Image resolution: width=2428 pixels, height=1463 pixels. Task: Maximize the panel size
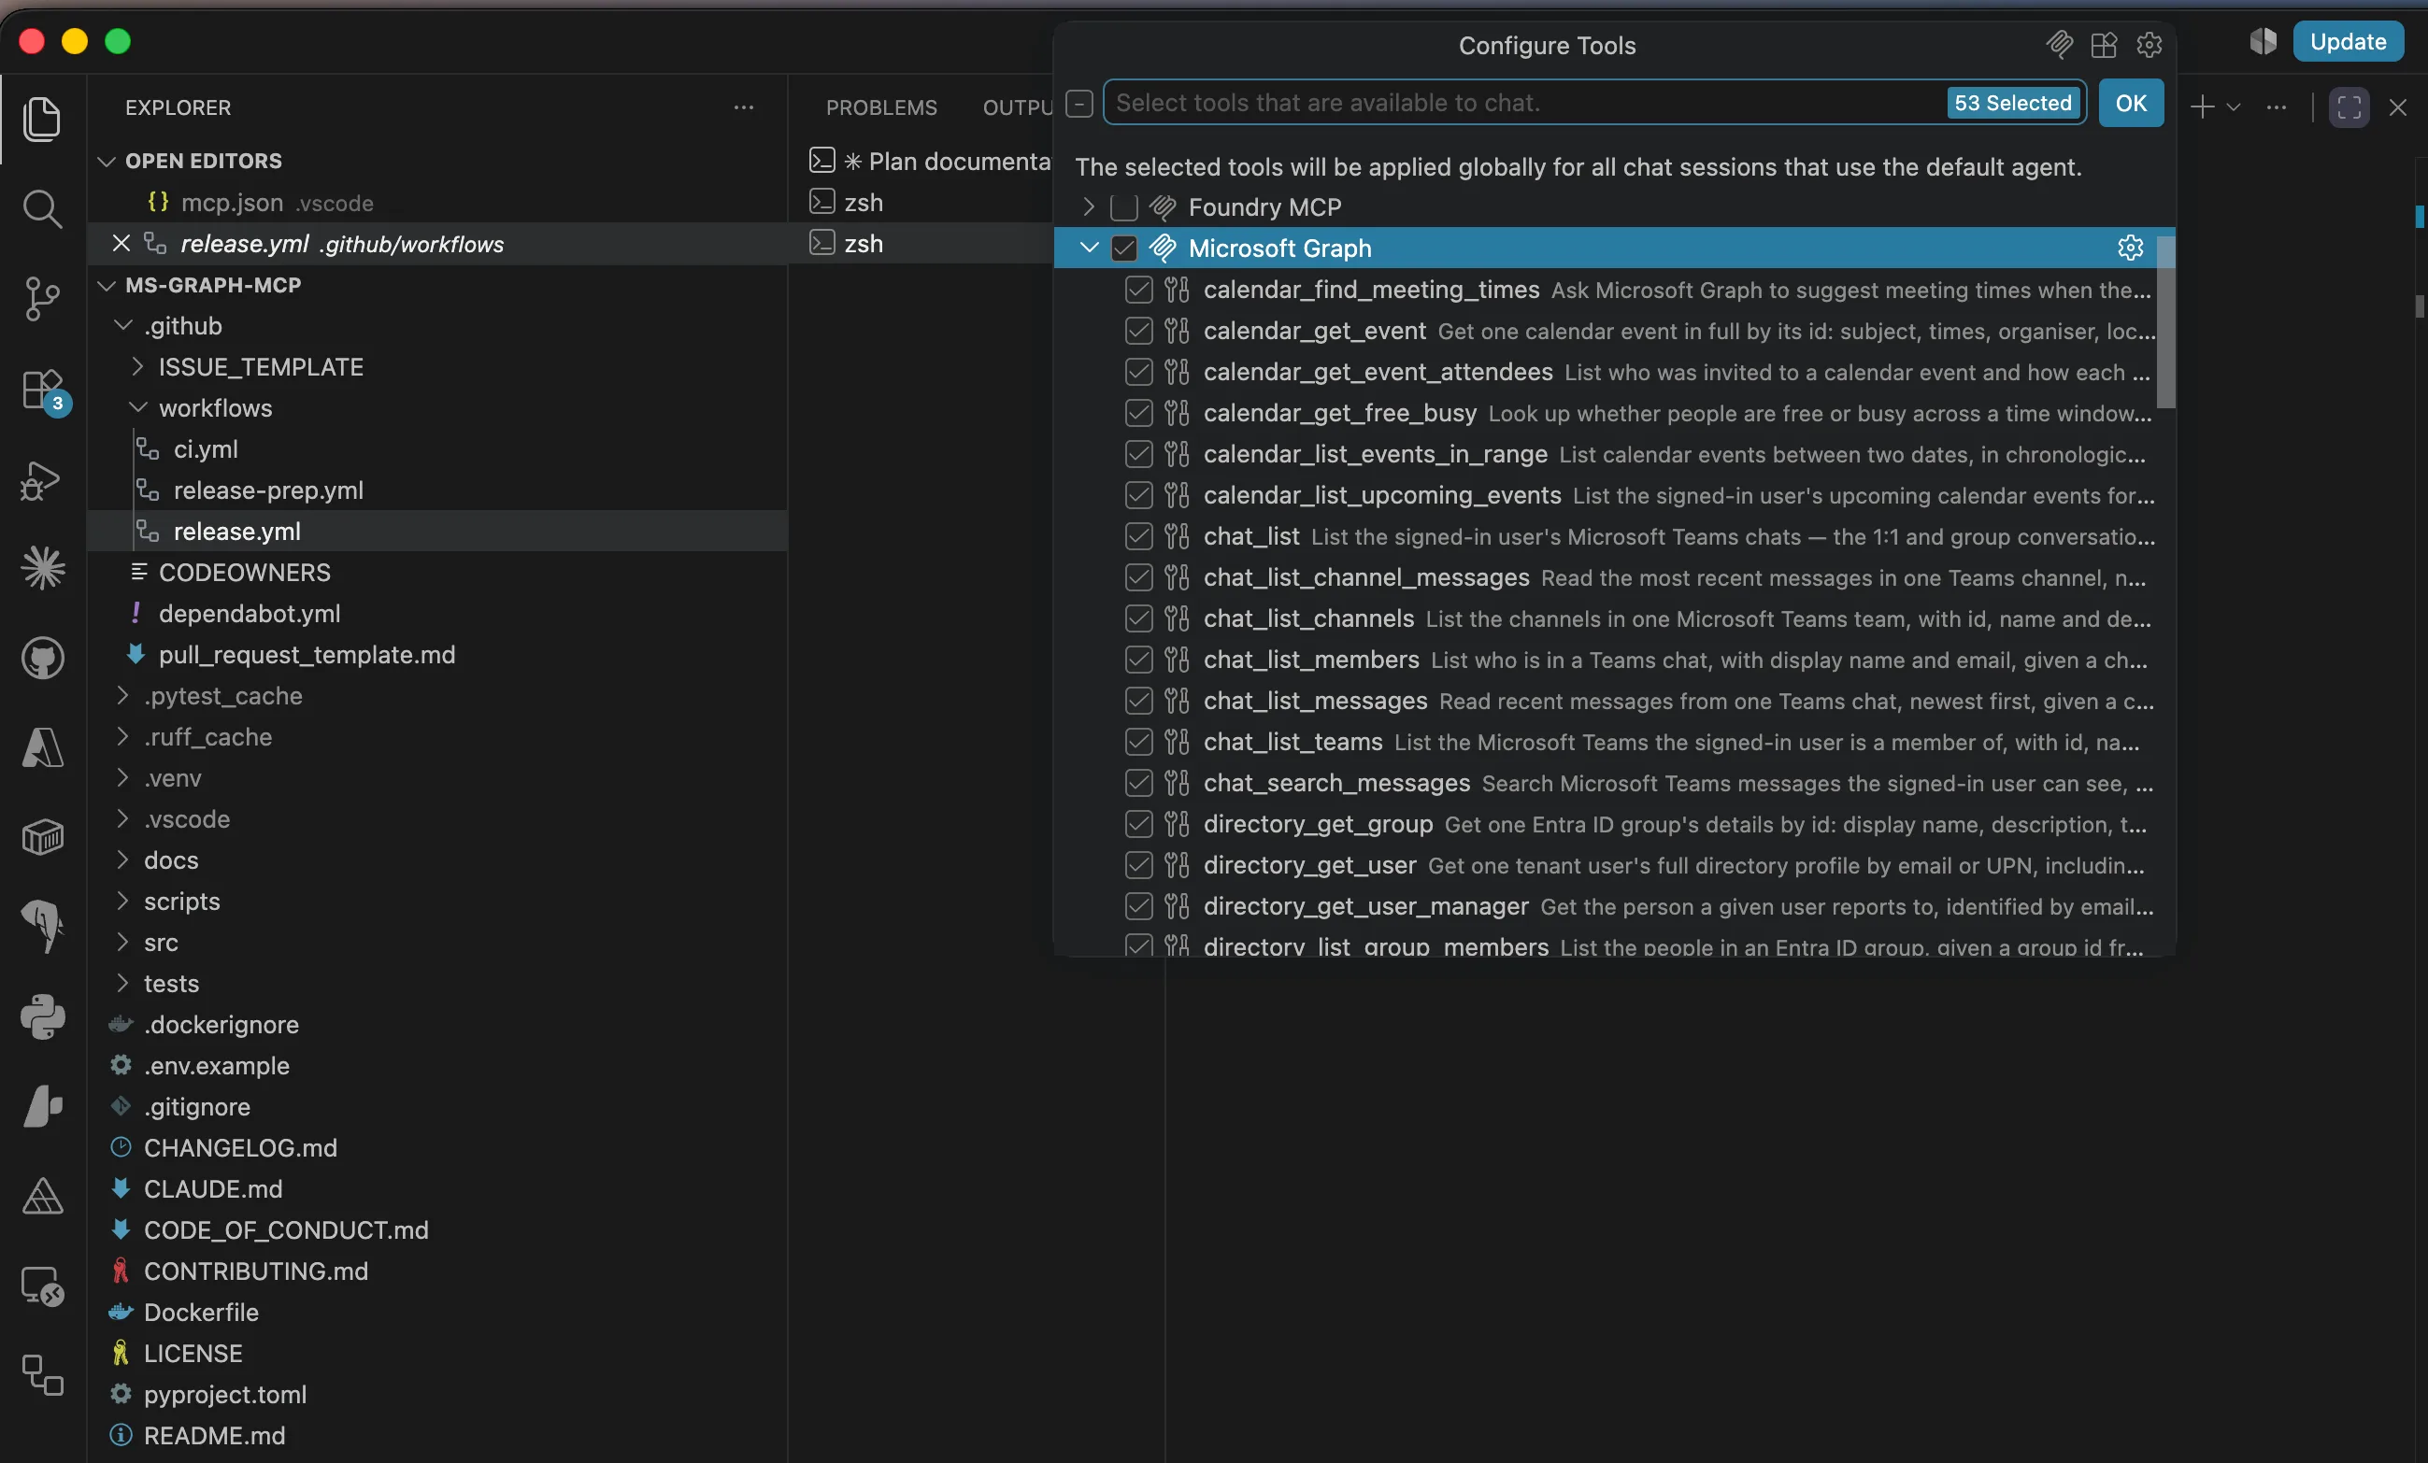click(2349, 107)
